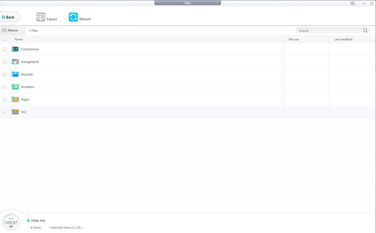Click the Files breadcrumb
This screenshot has width=376, height=233.
click(x=35, y=31)
